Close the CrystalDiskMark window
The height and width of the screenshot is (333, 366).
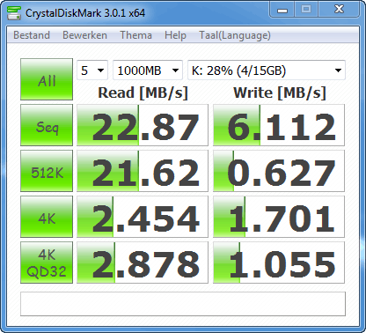pos(339,10)
